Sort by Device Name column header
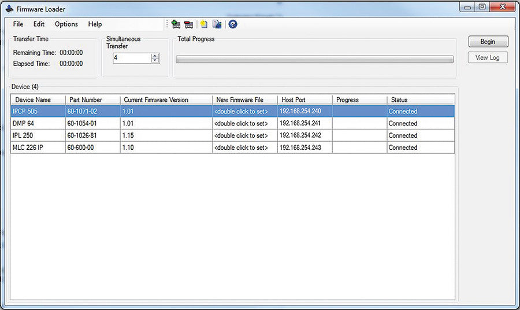This screenshot has width=520, height=310. [x=38, y=100]
